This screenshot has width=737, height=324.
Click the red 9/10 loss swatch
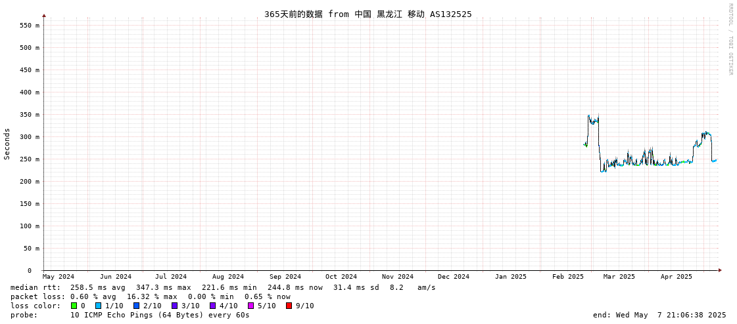click(x=289, y=306)
